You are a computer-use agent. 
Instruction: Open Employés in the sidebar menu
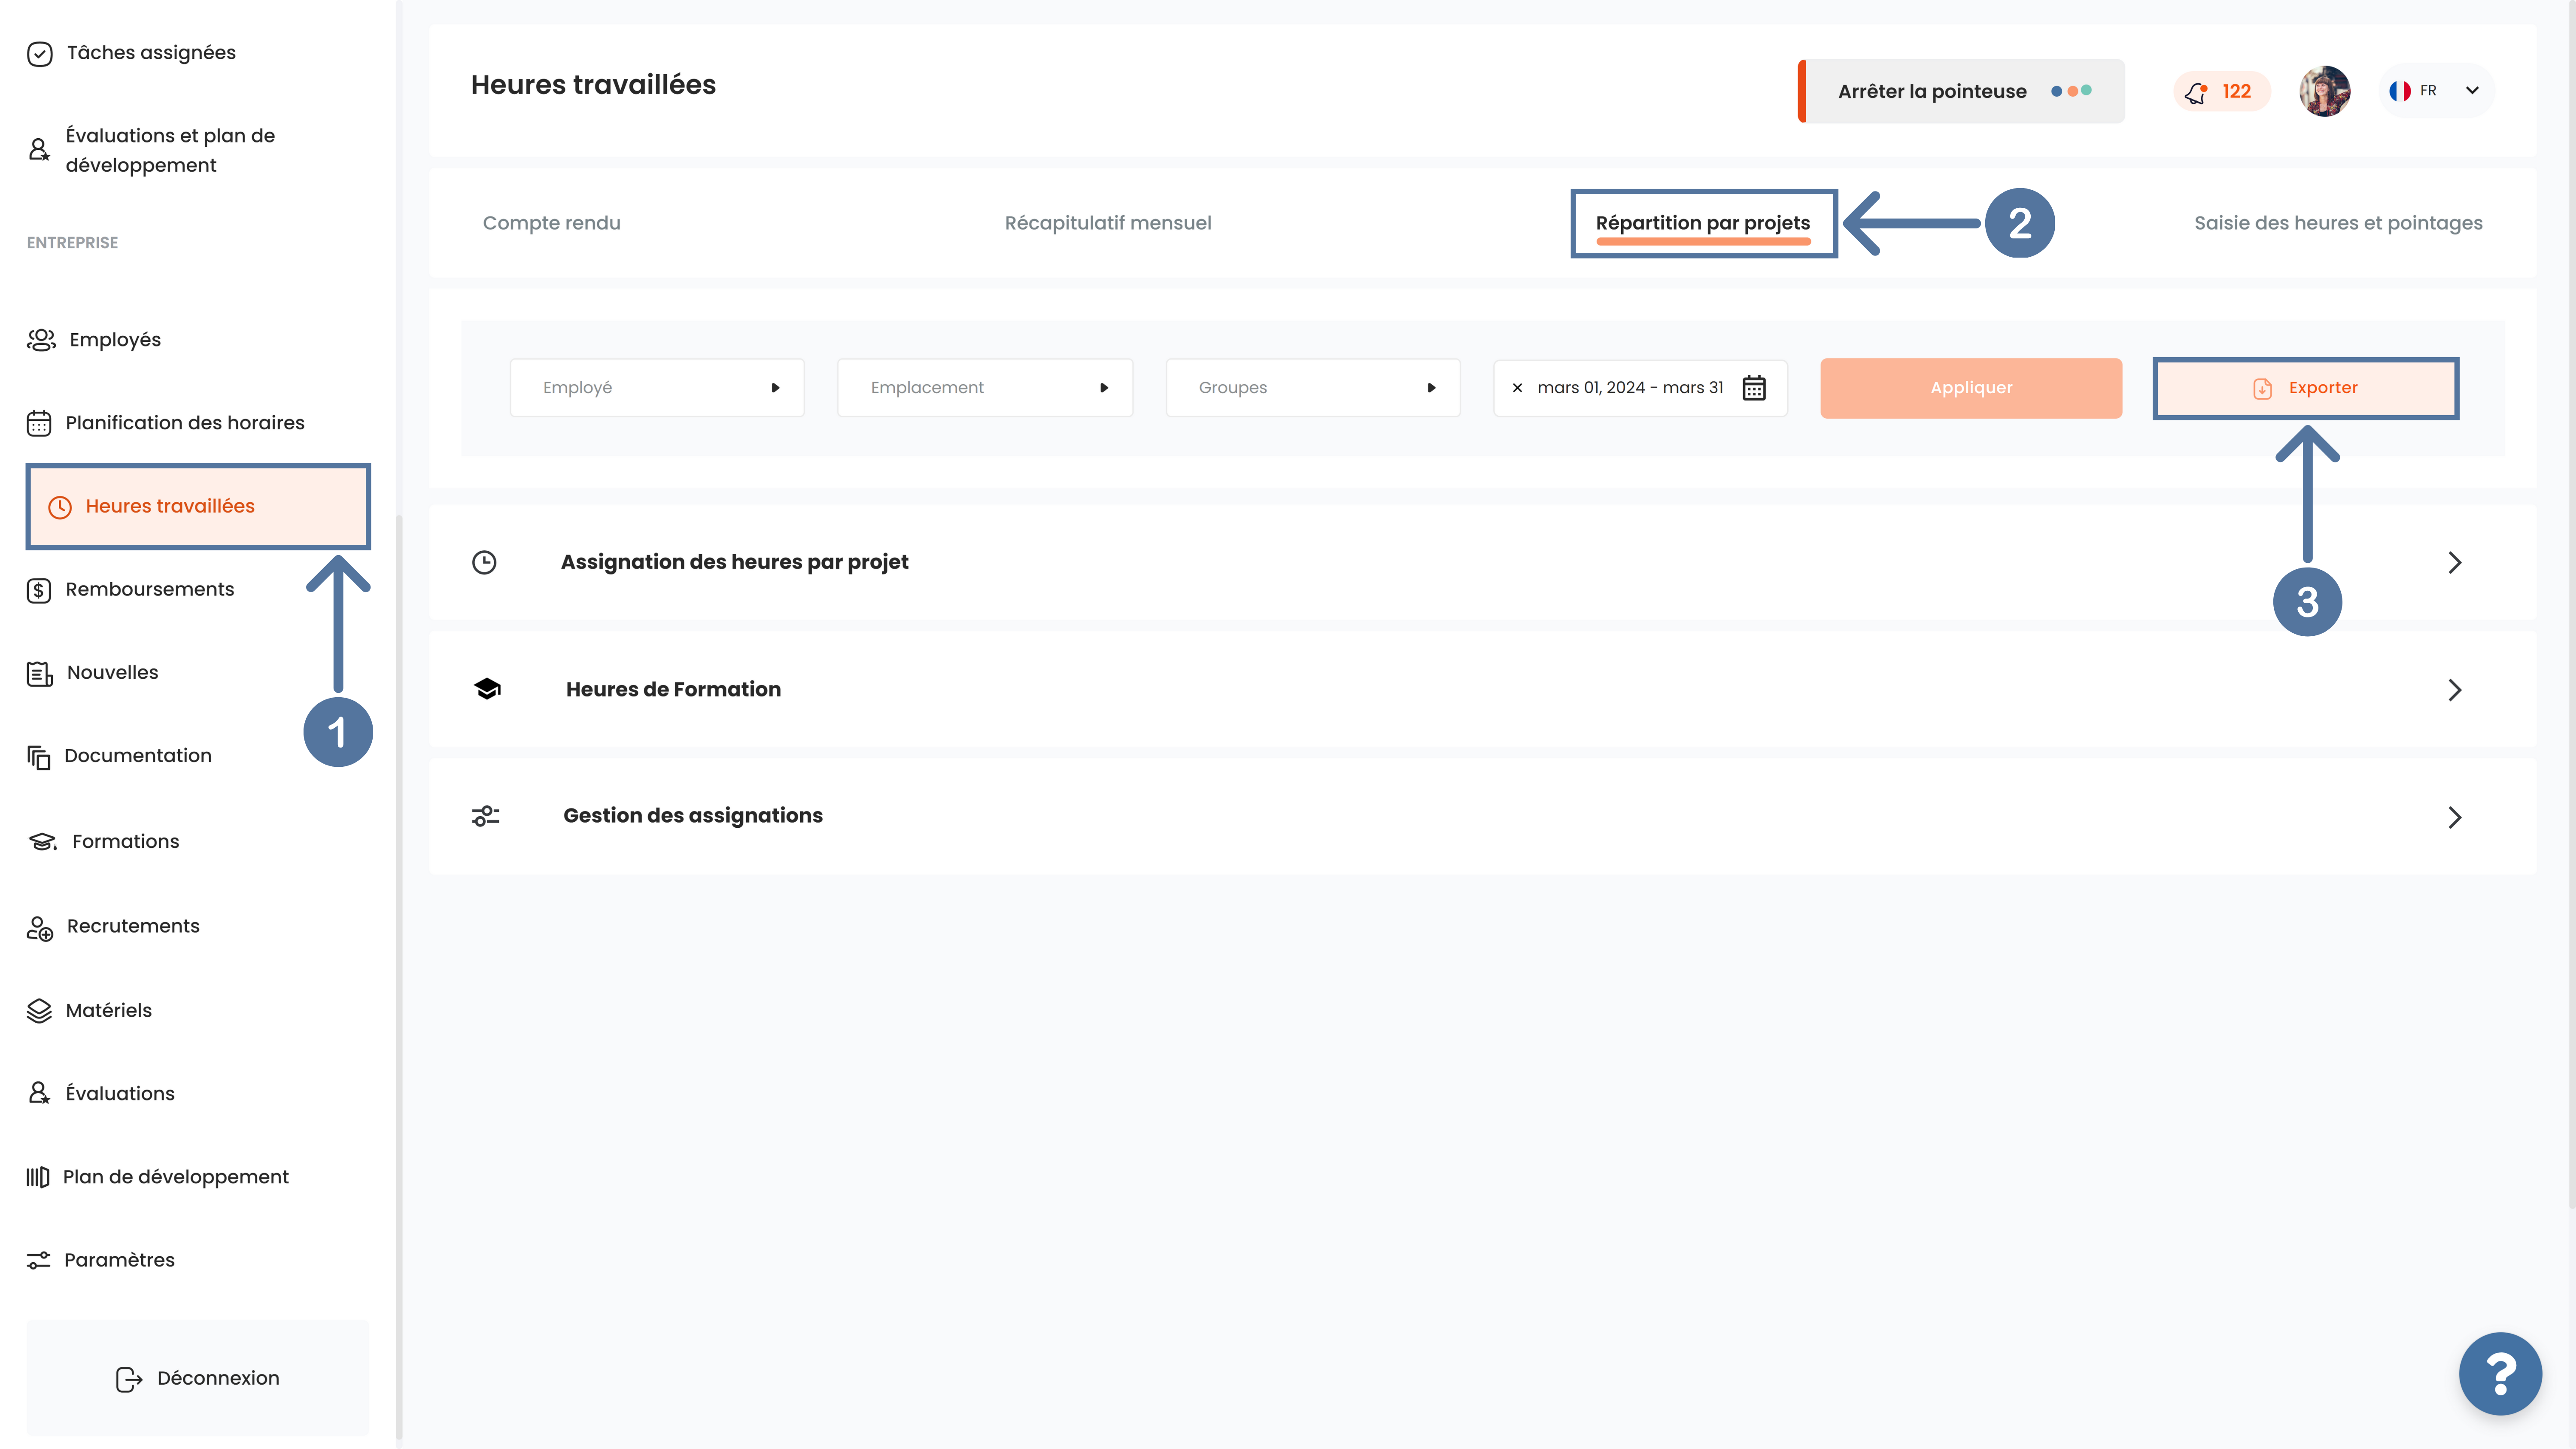[115, 340]
